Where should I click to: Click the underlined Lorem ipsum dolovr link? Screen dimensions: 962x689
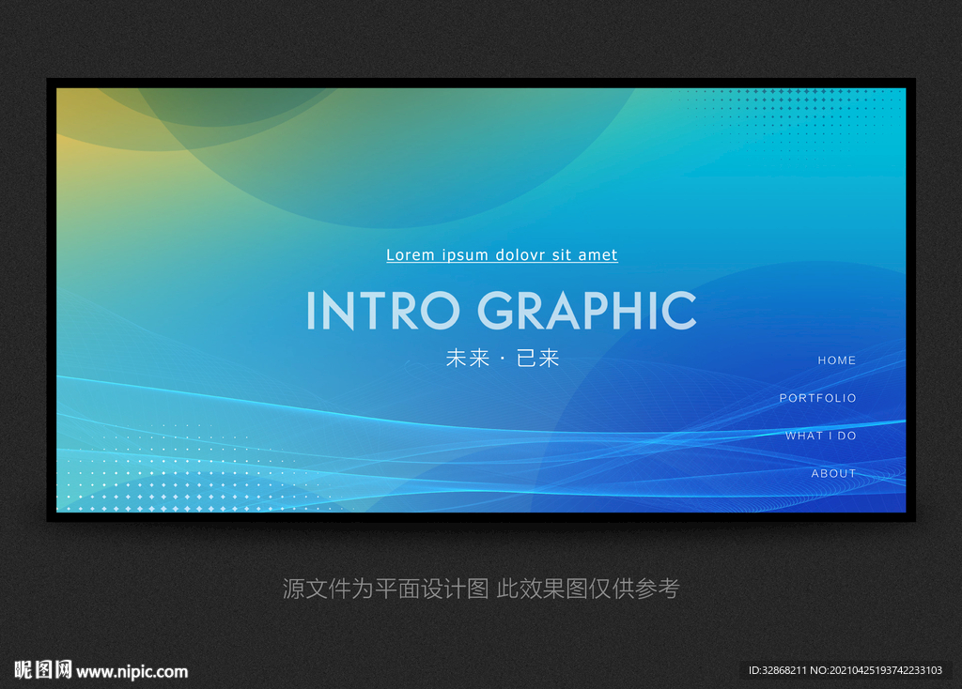(x=502, y=255)
